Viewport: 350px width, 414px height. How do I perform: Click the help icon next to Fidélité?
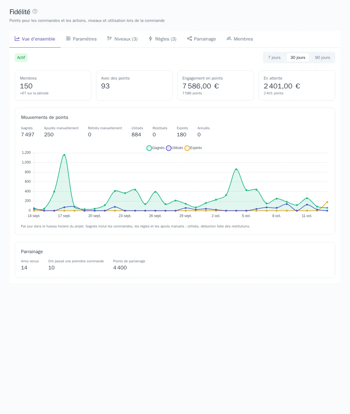tap(35, 11)
